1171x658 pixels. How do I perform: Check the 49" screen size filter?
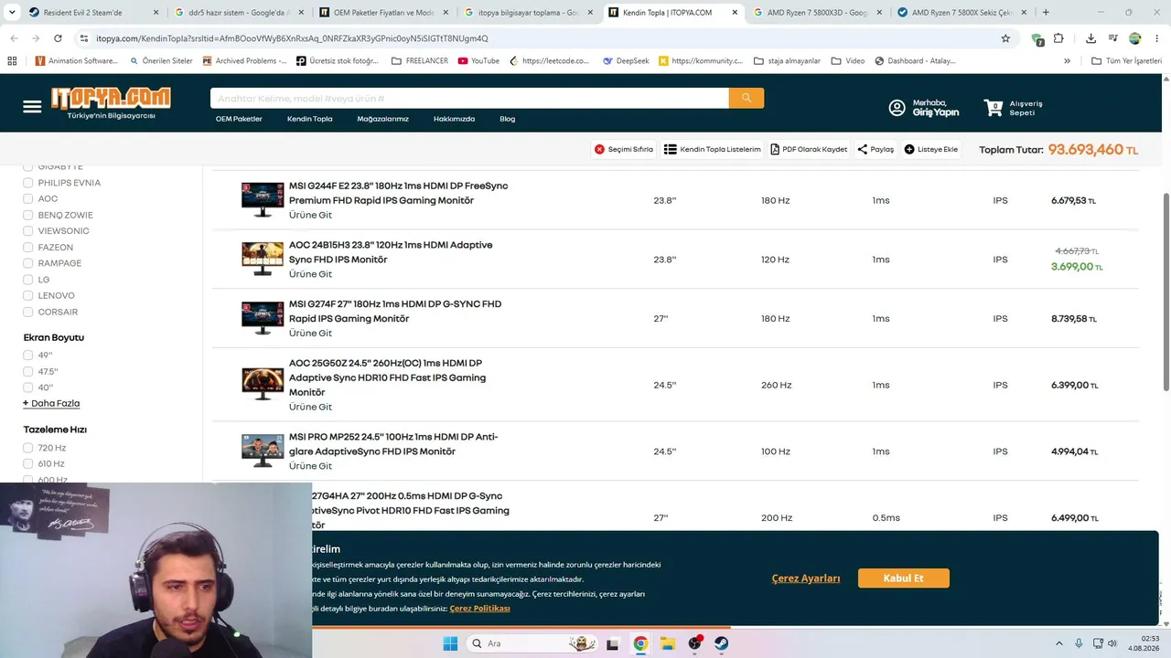point(28,356)
